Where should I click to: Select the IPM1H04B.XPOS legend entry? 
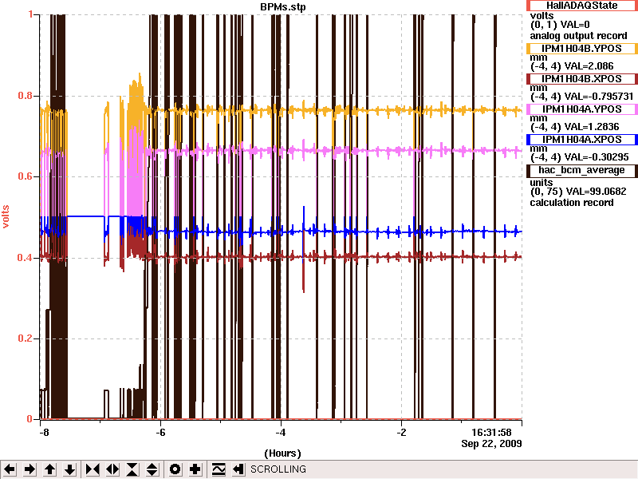tap(581, 78)
